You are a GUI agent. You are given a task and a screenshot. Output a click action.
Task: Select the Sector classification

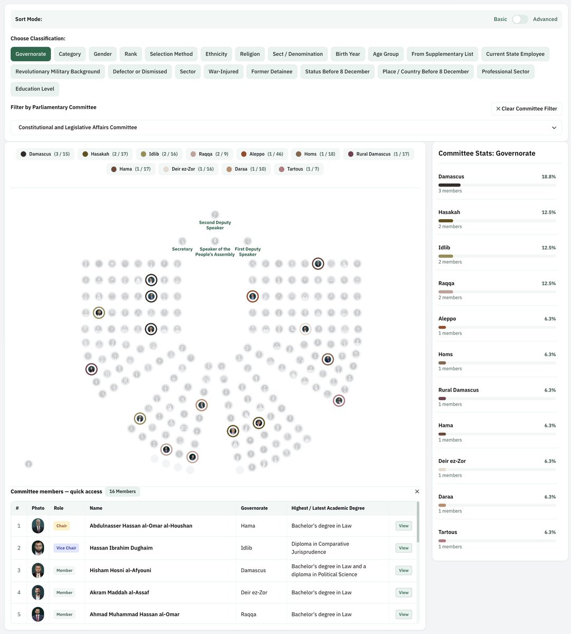[x=188, y=71]
